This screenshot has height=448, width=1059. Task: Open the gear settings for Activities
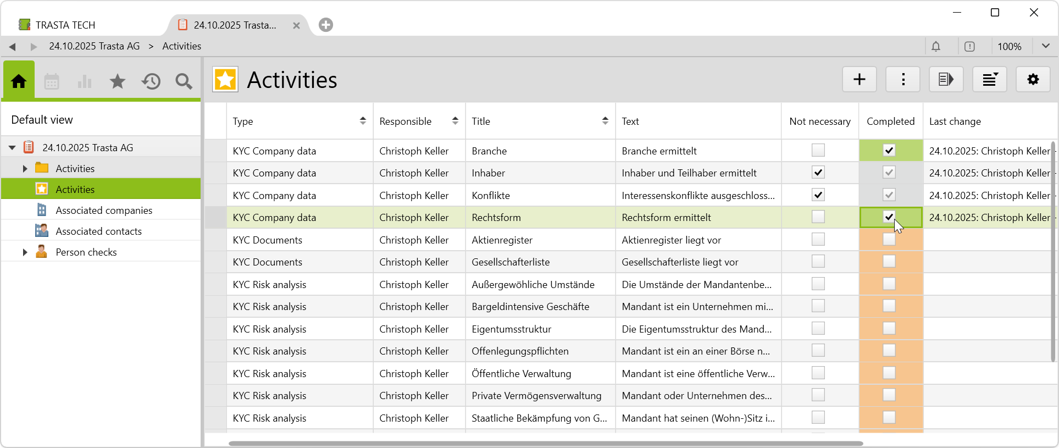point(1033,80)
